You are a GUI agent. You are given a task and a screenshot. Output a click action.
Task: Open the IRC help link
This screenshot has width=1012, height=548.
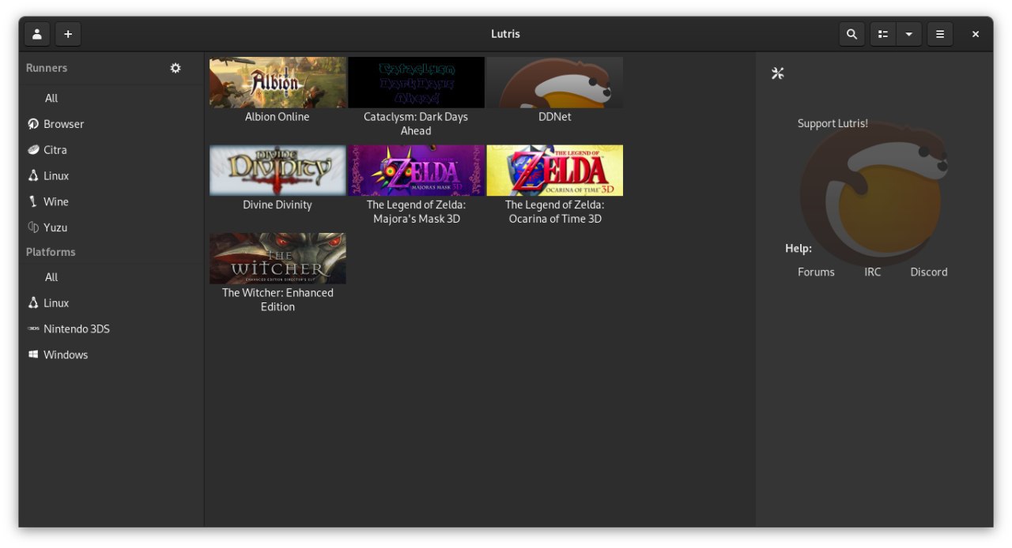coord(872,272)
